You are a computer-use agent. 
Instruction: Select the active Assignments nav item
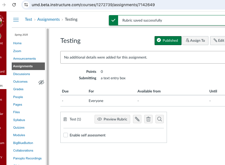pos(28,66)
